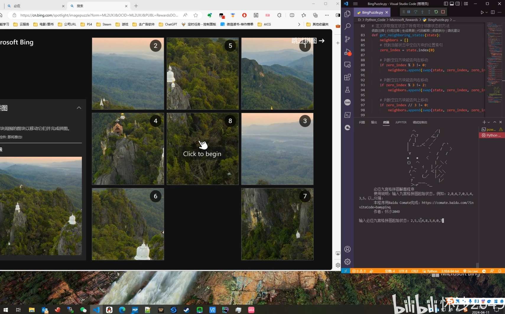Open the Steam bookmarks folder
This screenshot has width=505, height=314.
click(104, 24)
